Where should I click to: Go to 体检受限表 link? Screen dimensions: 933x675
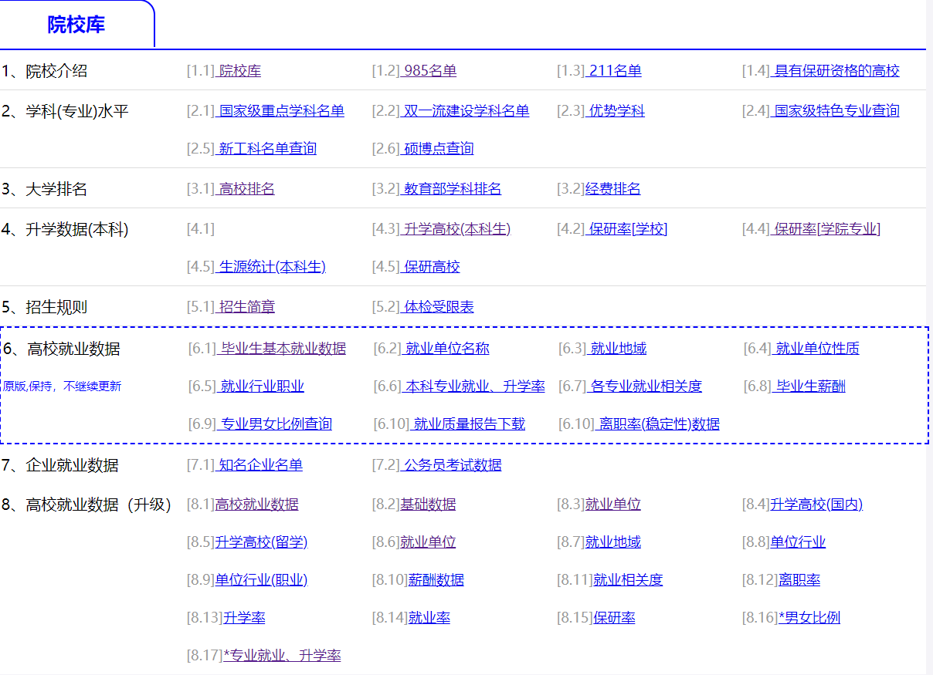[438, 307]
